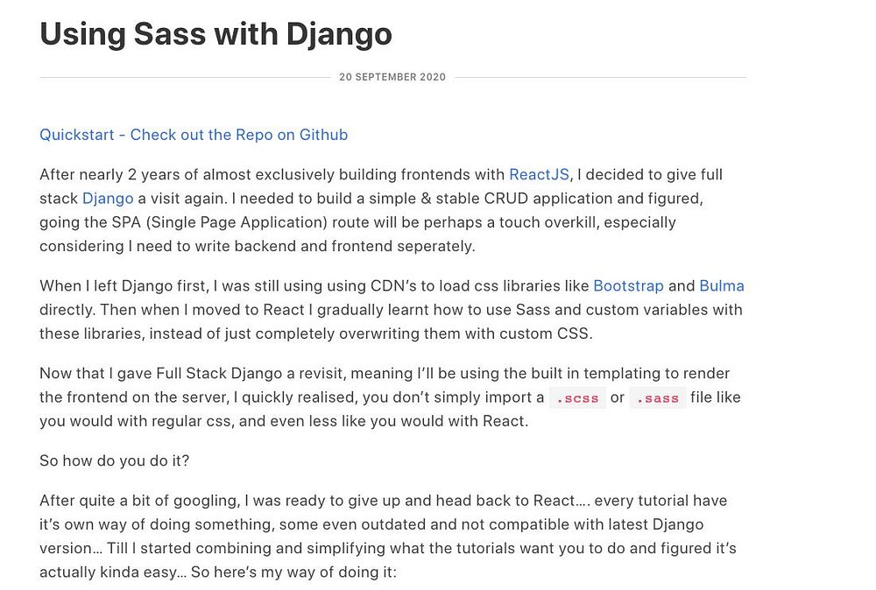Click the .sass inline code snippet
876x590 pixels.
point(657,398)
